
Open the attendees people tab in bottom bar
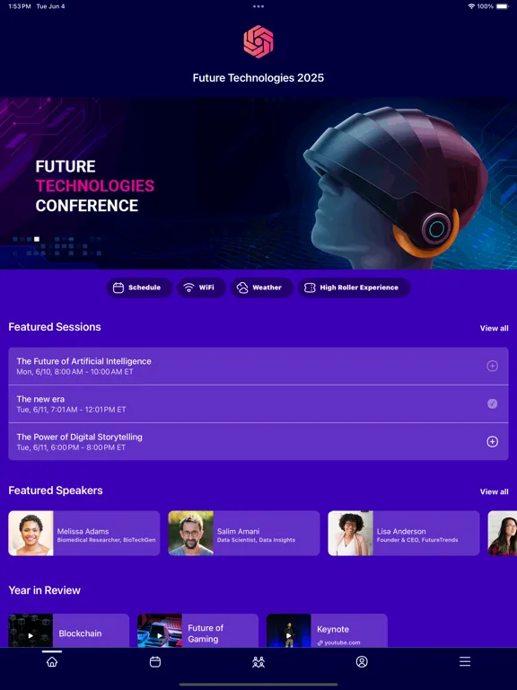click(x=258, y=661)
